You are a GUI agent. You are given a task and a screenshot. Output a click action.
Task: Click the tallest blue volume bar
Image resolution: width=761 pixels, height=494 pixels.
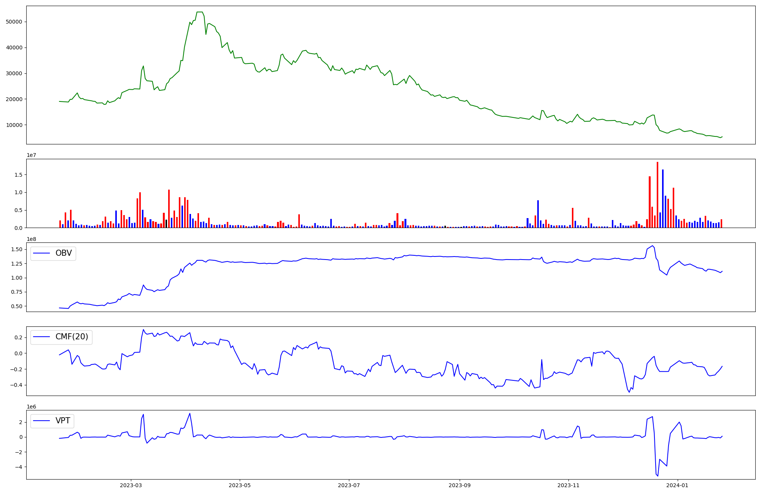pyautogui.click(x=662, y=198)
